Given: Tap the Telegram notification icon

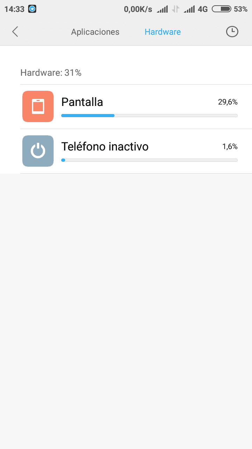Looking at the screenshot, I should coord(32,9).
